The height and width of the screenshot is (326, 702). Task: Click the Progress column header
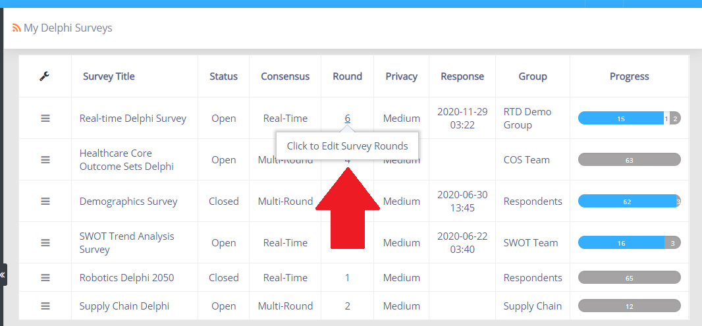(x=629, y=76)
